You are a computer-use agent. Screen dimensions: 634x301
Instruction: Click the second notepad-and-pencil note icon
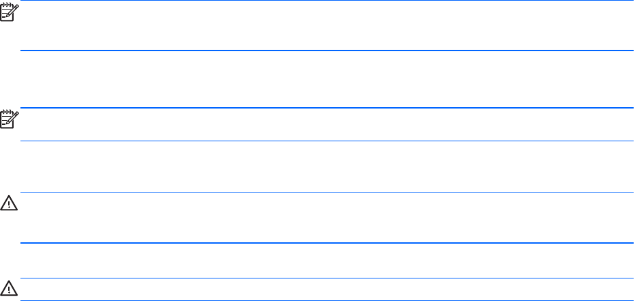click(x=10, y=119)
